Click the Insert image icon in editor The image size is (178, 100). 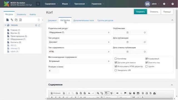pyautogui.click(x=130, y=93)
